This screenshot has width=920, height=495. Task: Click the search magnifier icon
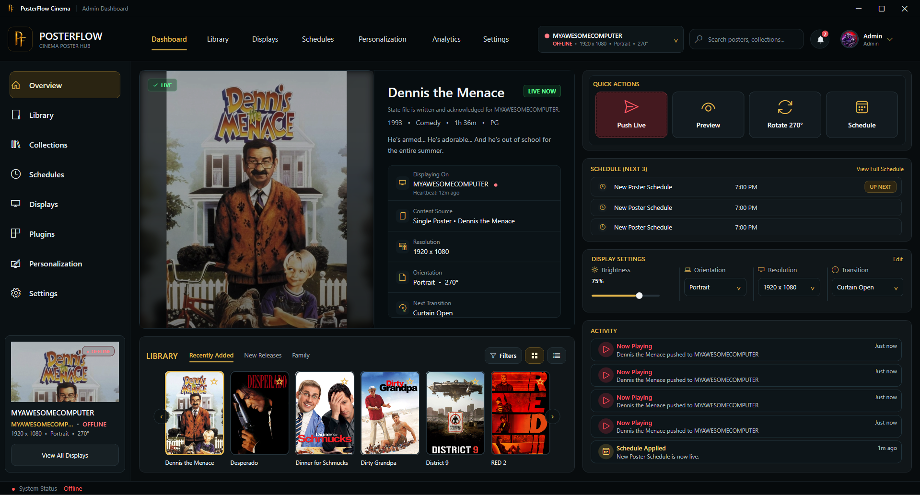click(x=699, y=39)
